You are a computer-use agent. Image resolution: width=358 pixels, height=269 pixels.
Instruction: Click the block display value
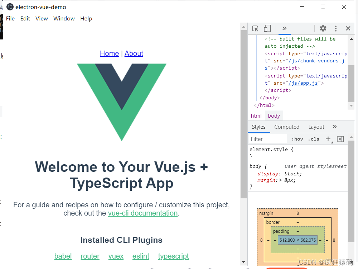[x=292, y=174]
